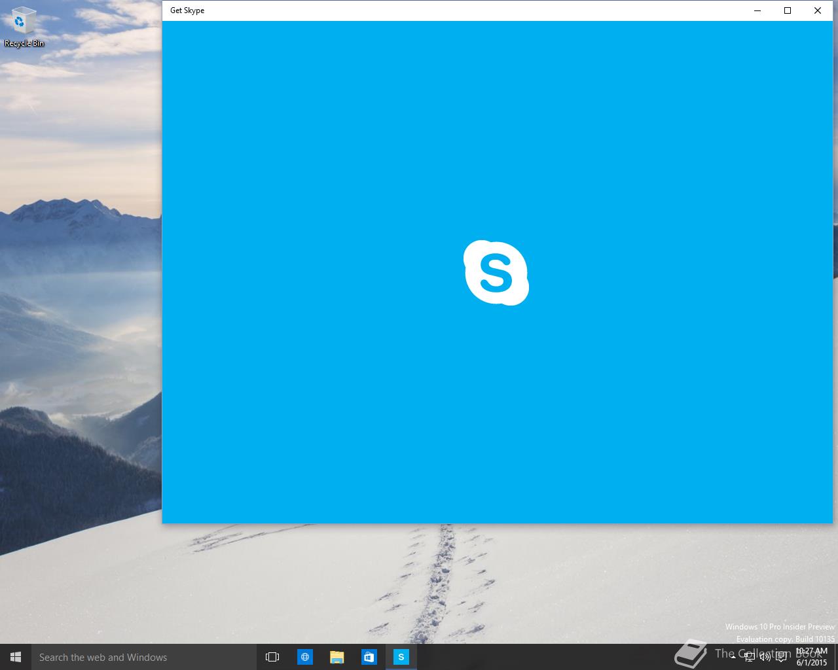Screen dimensions: 838x670
Task: Open Task View from the taskbar
Action: (x=272, y=657)
